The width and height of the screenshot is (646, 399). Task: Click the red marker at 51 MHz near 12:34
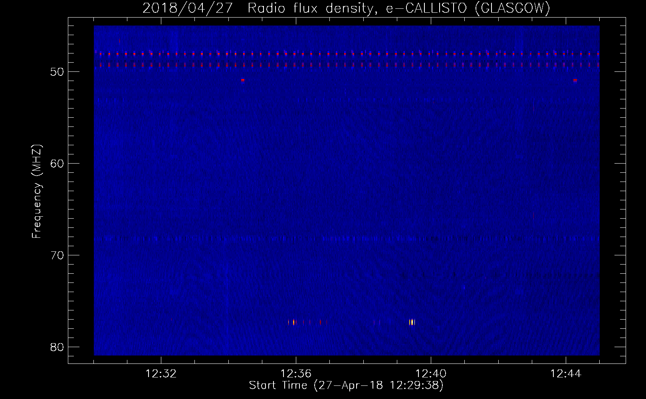[242, 80]
